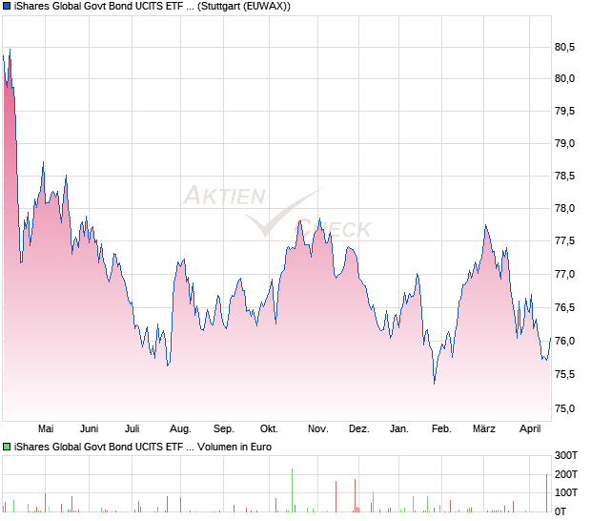Click the green legend square for the volume chart
This screenshot has height=521, width=591.
[7, 448]
